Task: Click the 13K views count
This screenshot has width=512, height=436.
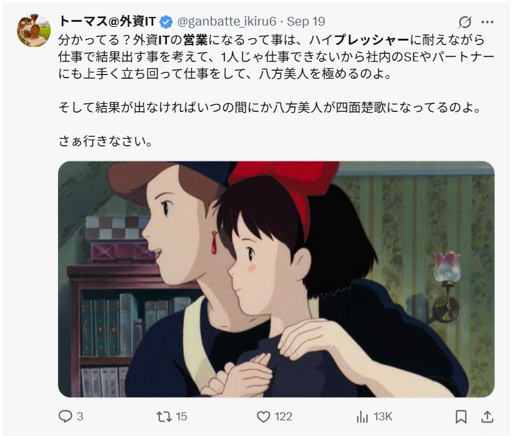Action: [383, 417]
